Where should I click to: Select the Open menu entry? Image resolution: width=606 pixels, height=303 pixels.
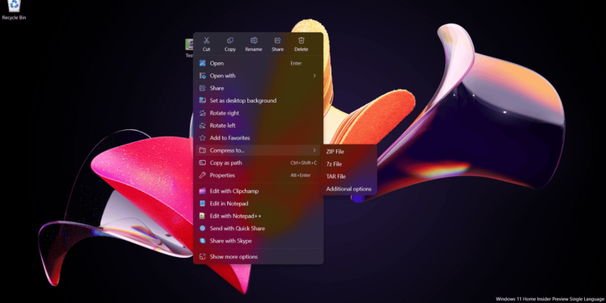coord(259,63)
